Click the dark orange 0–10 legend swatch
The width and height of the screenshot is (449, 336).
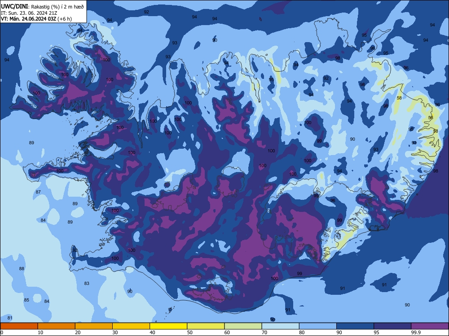19,326
